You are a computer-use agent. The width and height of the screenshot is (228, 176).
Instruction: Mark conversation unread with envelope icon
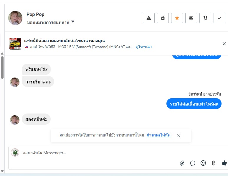click(x=191, y=18)
